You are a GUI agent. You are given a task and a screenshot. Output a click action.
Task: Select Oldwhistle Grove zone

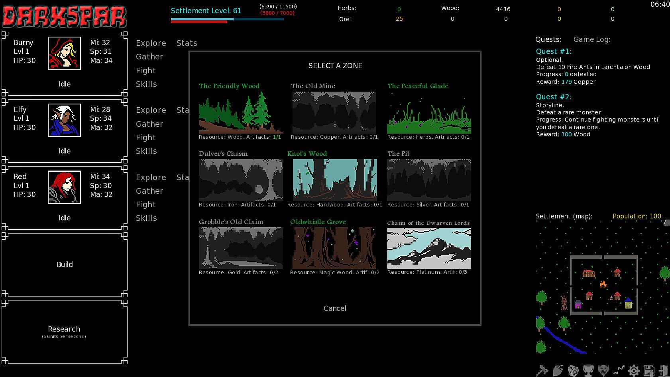tap(334, 248)
